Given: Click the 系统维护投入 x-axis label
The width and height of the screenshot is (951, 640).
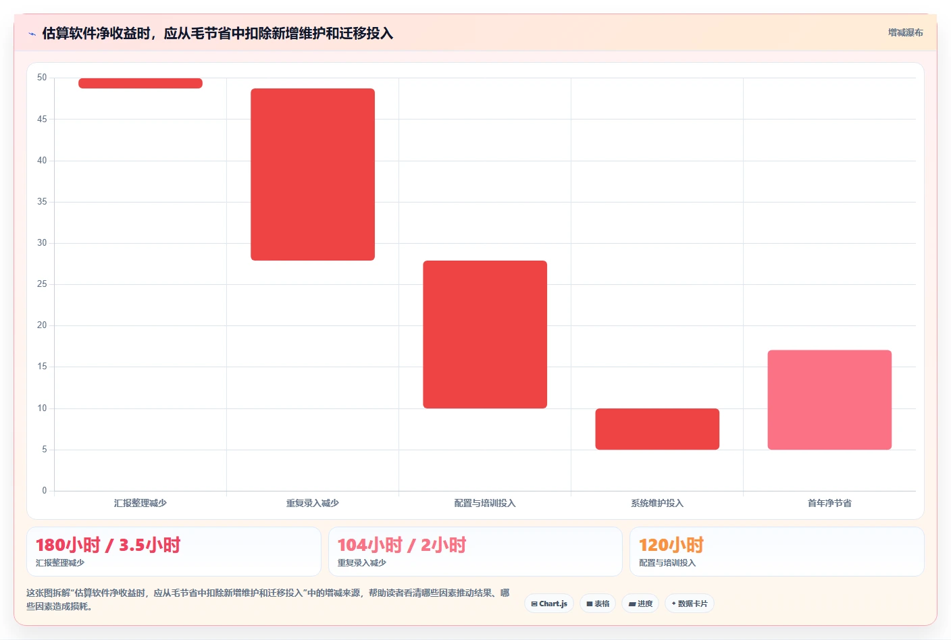Looking at the screenshot, I should click(657, 503).
